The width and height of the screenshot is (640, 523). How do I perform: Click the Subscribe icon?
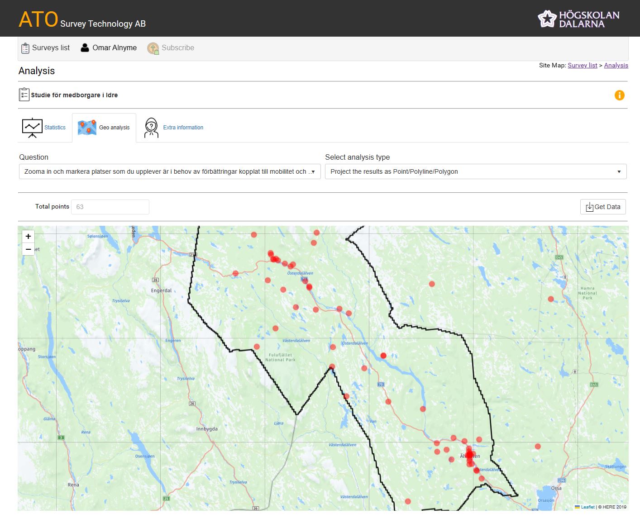(x=153, y=48)
